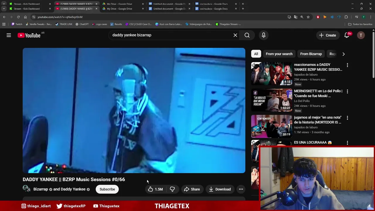
Task: Click the address bar URL
Action: (60, 17)
